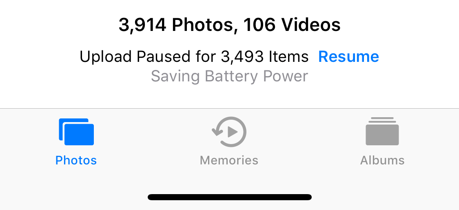Open the Memories circular-arrow play icon

[229, 132]
